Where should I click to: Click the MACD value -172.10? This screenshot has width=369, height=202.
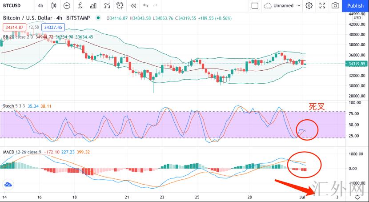(52, 152)
